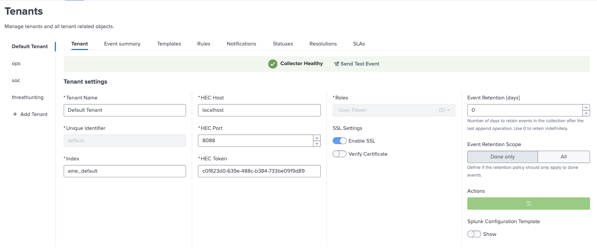Switch to the SLAs tab
This screenshot has width=597, height=249.
[x=359, y=44]
